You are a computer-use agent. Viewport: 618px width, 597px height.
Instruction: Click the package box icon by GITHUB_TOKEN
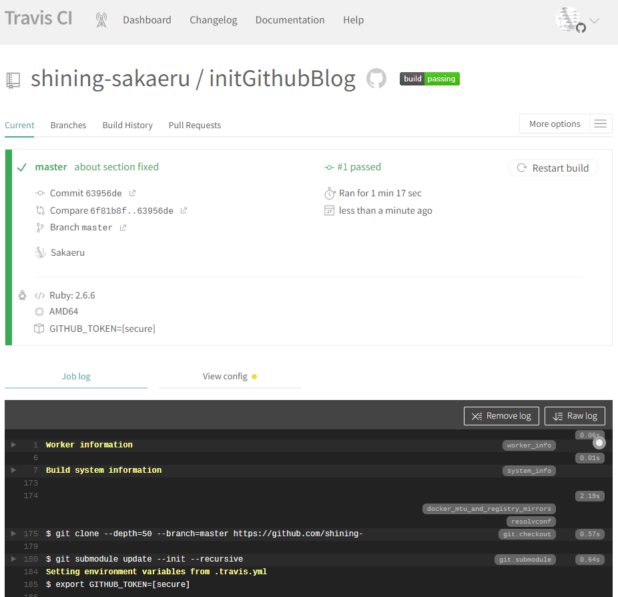coord(39,329)
